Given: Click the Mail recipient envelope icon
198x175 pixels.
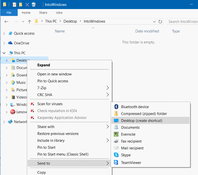Looking at the screenshot, I should pyautogui.click(x=116, y=148).
